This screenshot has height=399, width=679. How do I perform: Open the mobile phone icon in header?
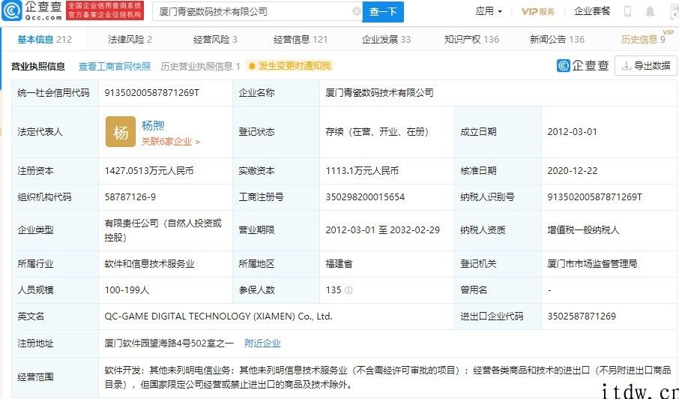pyautogui.click(x=627, y=12)
